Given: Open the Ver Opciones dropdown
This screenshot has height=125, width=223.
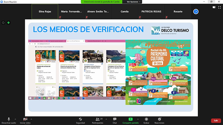Looking at the screenshot, I should click(132, 2).
